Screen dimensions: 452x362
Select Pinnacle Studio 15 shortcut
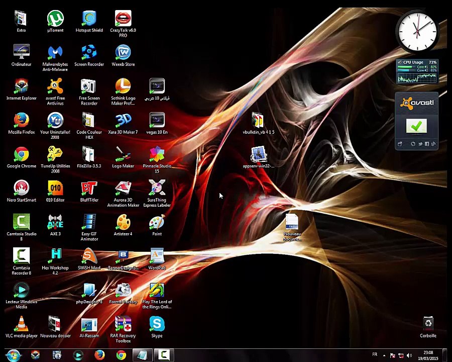point(157,160)
